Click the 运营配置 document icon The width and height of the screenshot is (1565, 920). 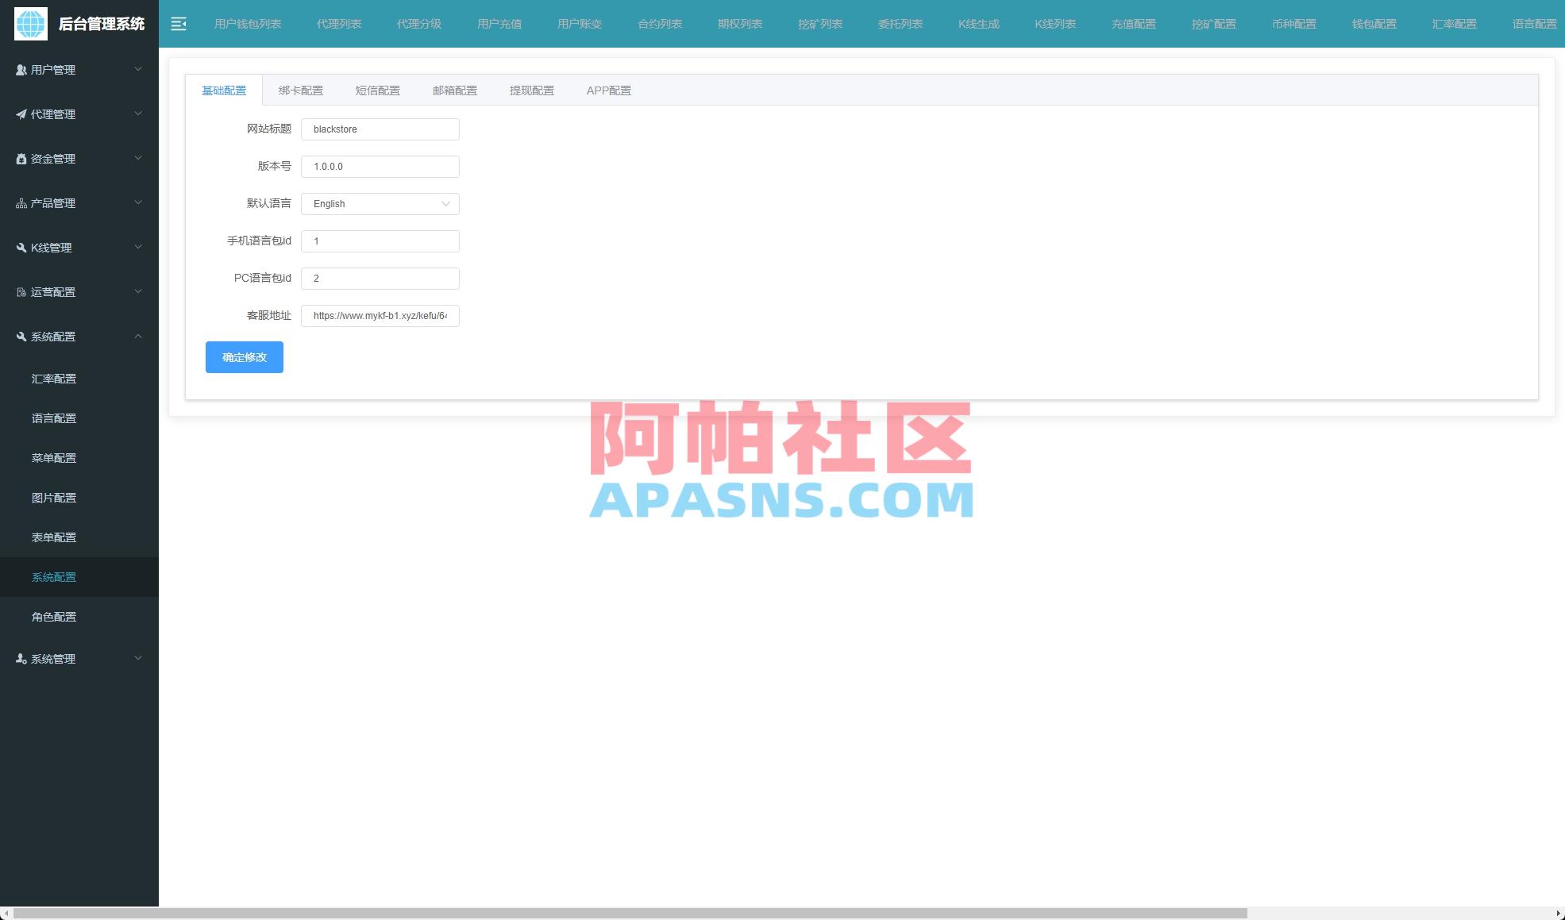point(19,291)
